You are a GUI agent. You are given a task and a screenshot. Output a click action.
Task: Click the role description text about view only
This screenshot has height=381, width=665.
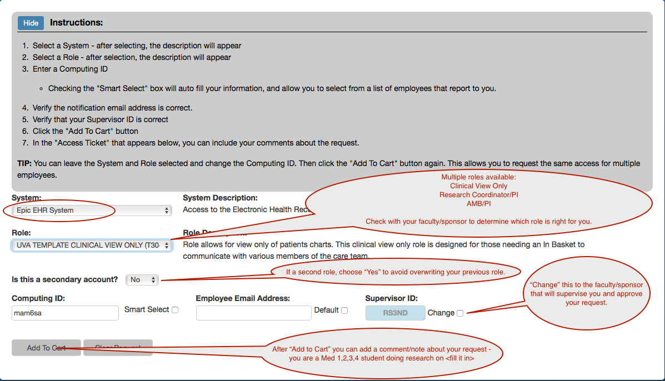click(384, 250)
